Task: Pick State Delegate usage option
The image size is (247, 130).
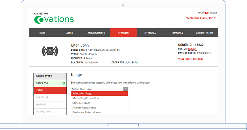Action: 99,103
